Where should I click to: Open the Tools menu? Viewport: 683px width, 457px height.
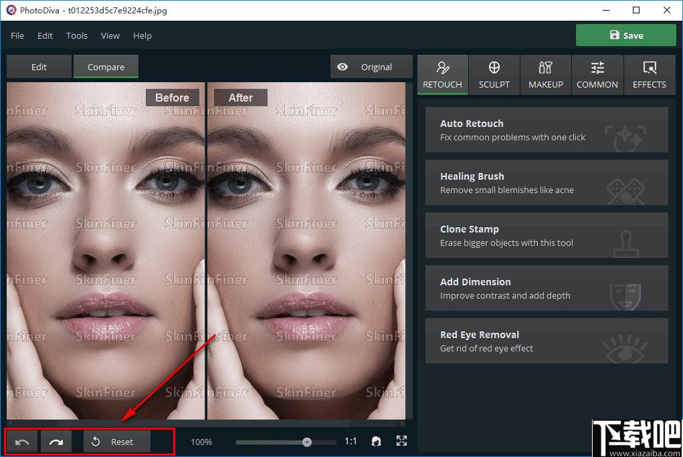pyautogui.click(x=77, y=35)
